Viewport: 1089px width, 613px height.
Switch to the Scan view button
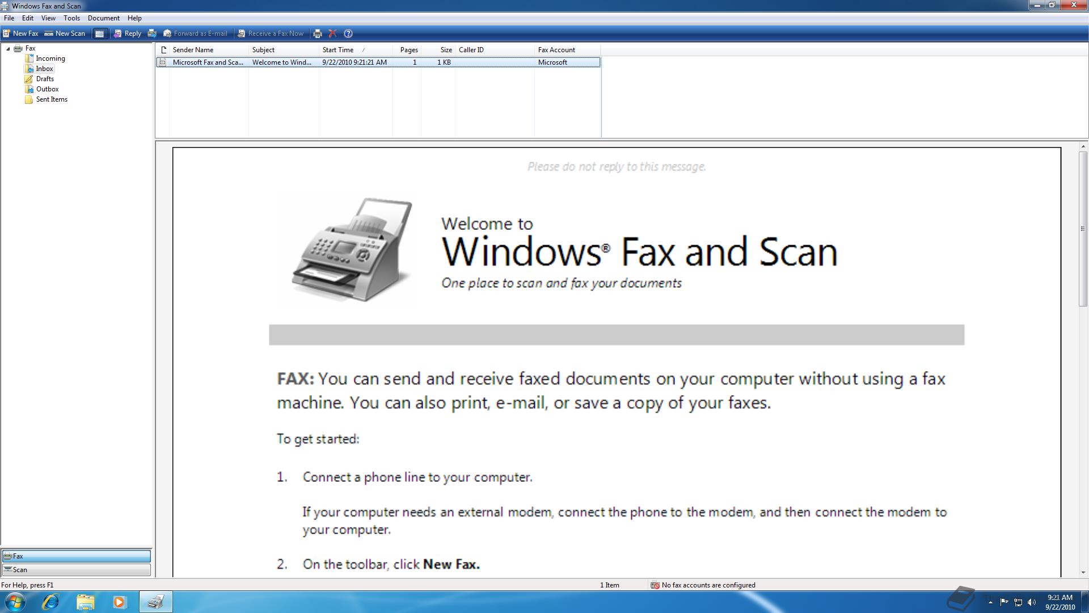(76, 570)
